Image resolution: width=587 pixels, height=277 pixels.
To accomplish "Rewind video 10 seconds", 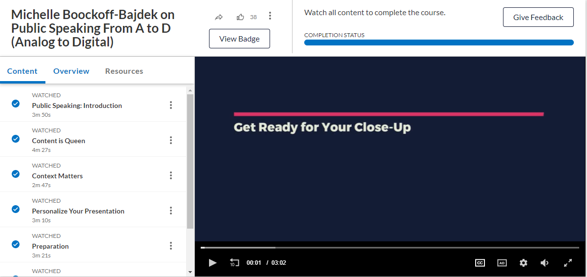I will 234,263.
